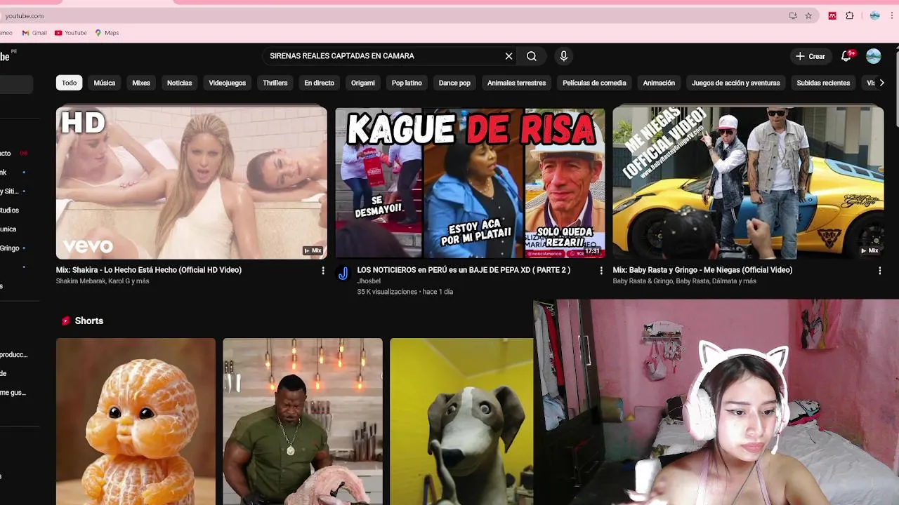Open the clay dog Short thumbnail

461,422
